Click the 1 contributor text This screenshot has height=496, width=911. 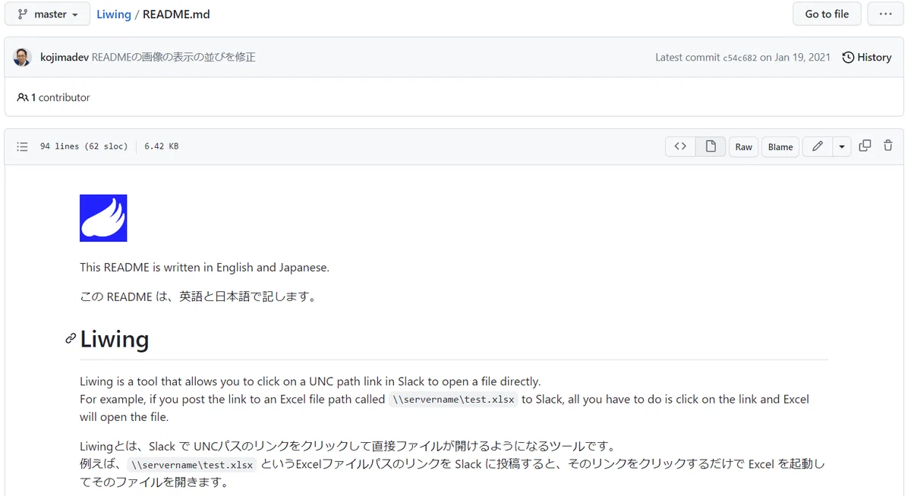[x=53, y=97]
